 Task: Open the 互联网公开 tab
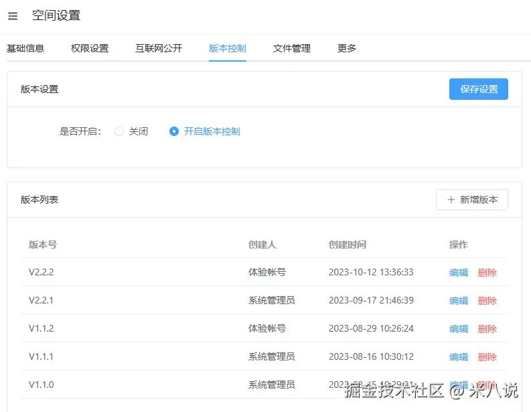(x=159, y=48)
